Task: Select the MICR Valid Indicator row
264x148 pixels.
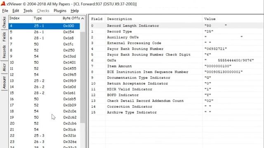Action: point(176,89)
